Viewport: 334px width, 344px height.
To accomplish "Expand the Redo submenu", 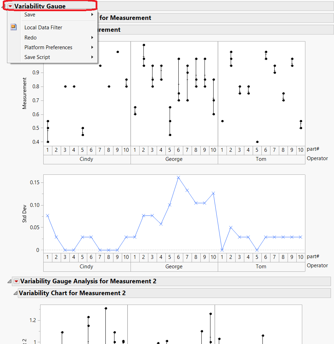I will pyautogui.click(x=92, y=37).
